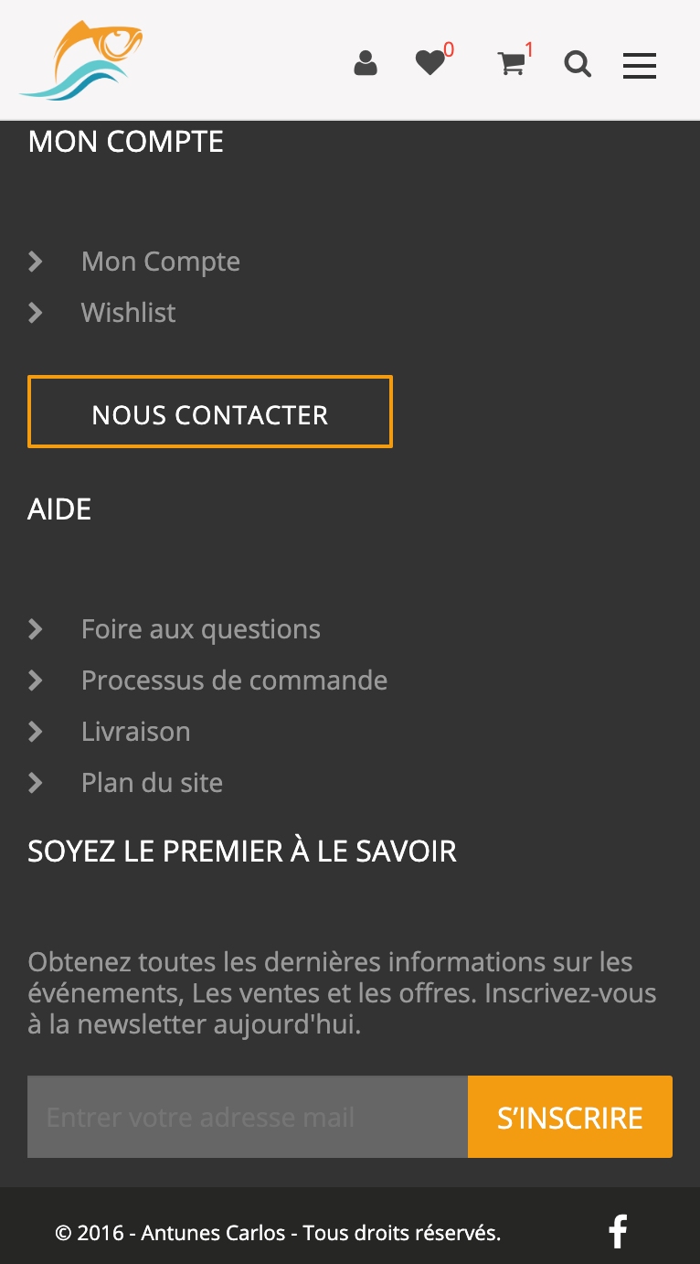Click the AIDE section heading
Screen dimensions: 700x1264
pos(58,509)
